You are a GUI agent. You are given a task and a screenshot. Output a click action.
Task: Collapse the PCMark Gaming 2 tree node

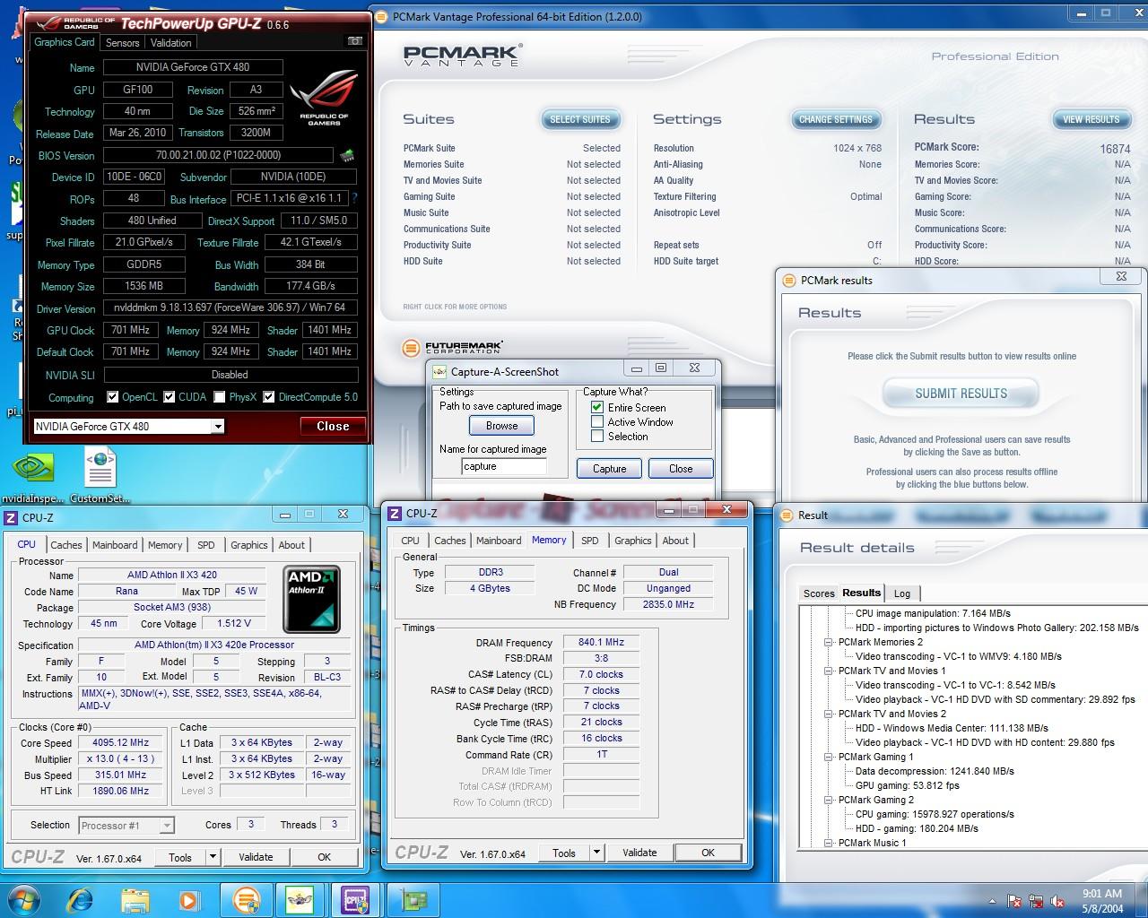click(829, 800)
